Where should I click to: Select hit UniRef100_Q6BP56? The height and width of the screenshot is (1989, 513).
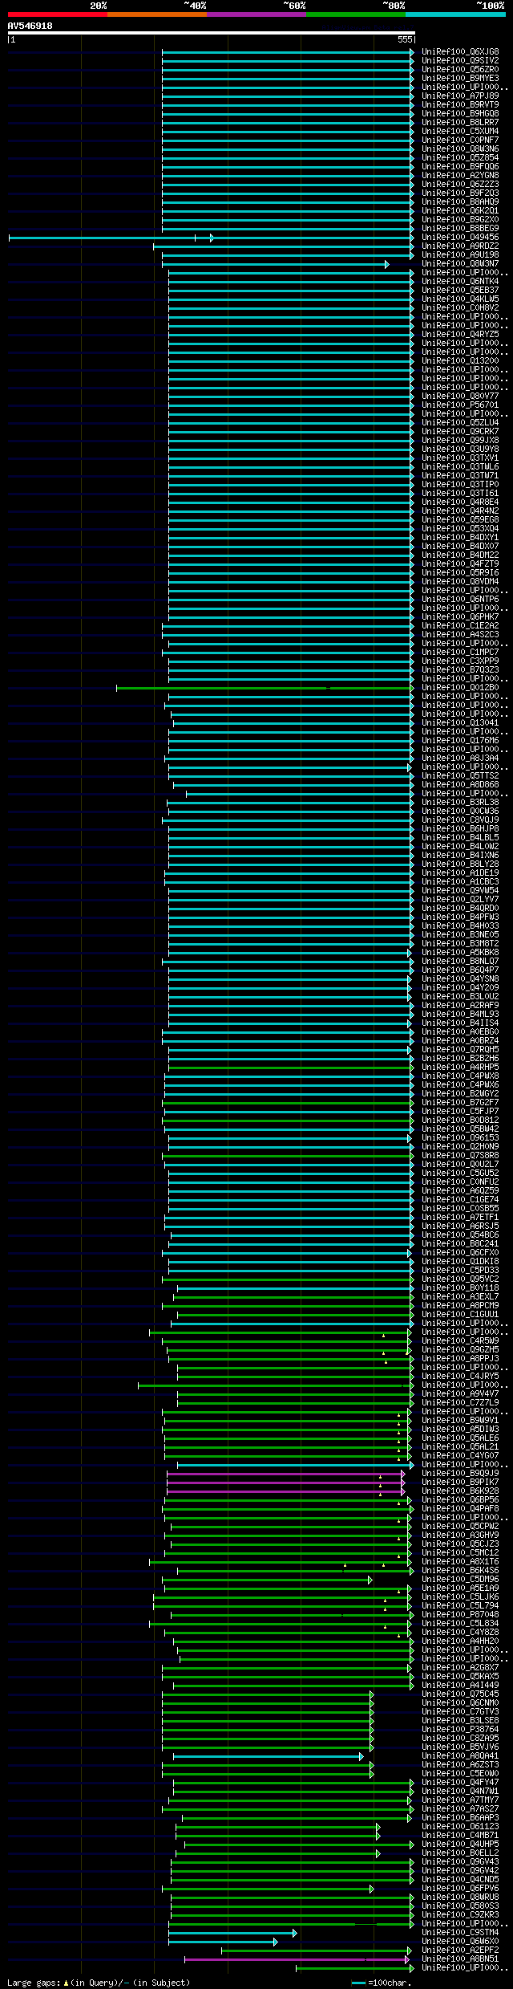(460, 1499)
